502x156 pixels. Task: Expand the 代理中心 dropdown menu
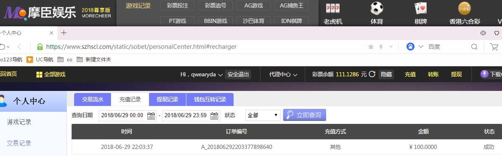(x=283, y=74)
